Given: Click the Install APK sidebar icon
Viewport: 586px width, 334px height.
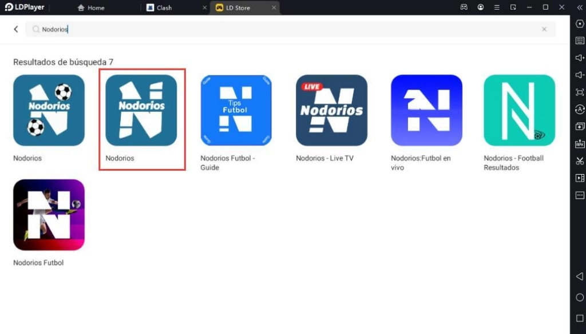Looking at the screenshot, I should 580,144.
